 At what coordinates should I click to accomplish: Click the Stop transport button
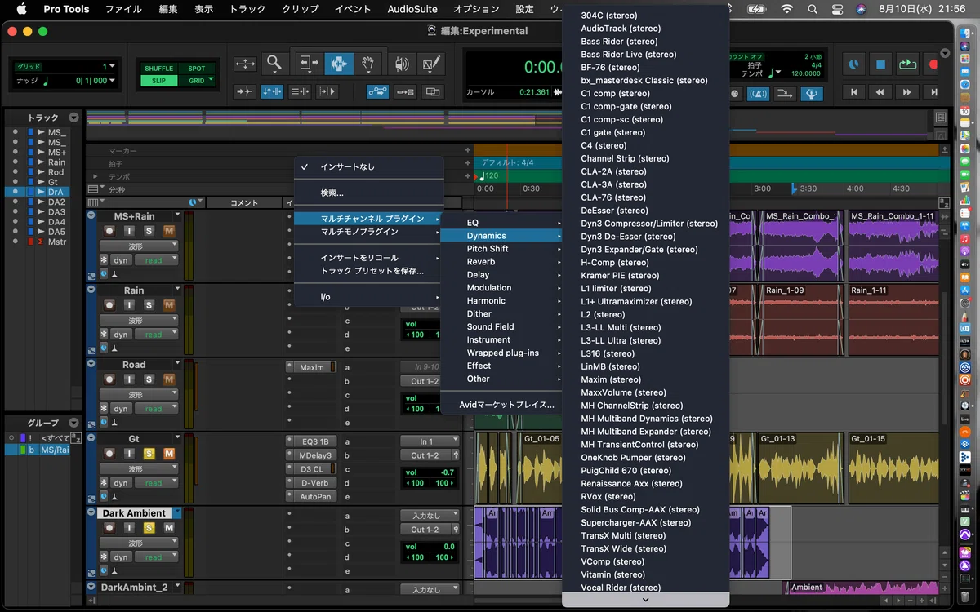880,64
